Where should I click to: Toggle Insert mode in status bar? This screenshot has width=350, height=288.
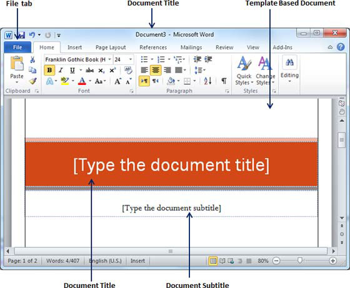pos(137,261)
